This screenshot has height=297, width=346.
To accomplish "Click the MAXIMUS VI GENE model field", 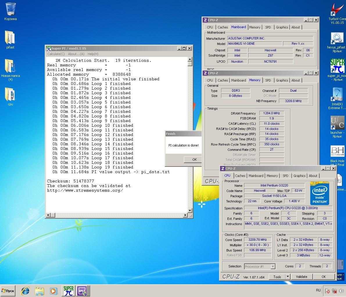I will click(x=255, y=44).
